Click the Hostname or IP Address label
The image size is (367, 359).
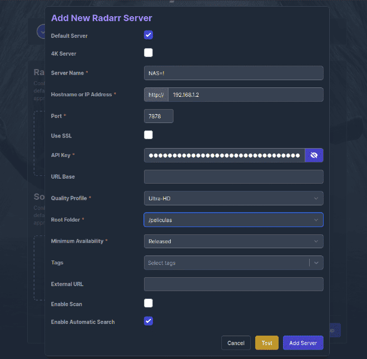pyautogui.click(x=81, y=95)
